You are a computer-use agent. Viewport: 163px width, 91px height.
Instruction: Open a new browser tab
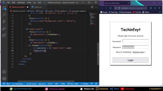pos(133,3)
